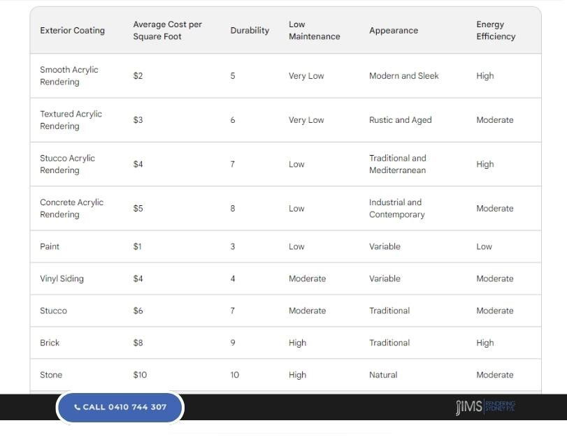Viewport: 567px width, 437px height.
Task: Select the Stucco Acrylic Rendering cell
Action: 67,164
